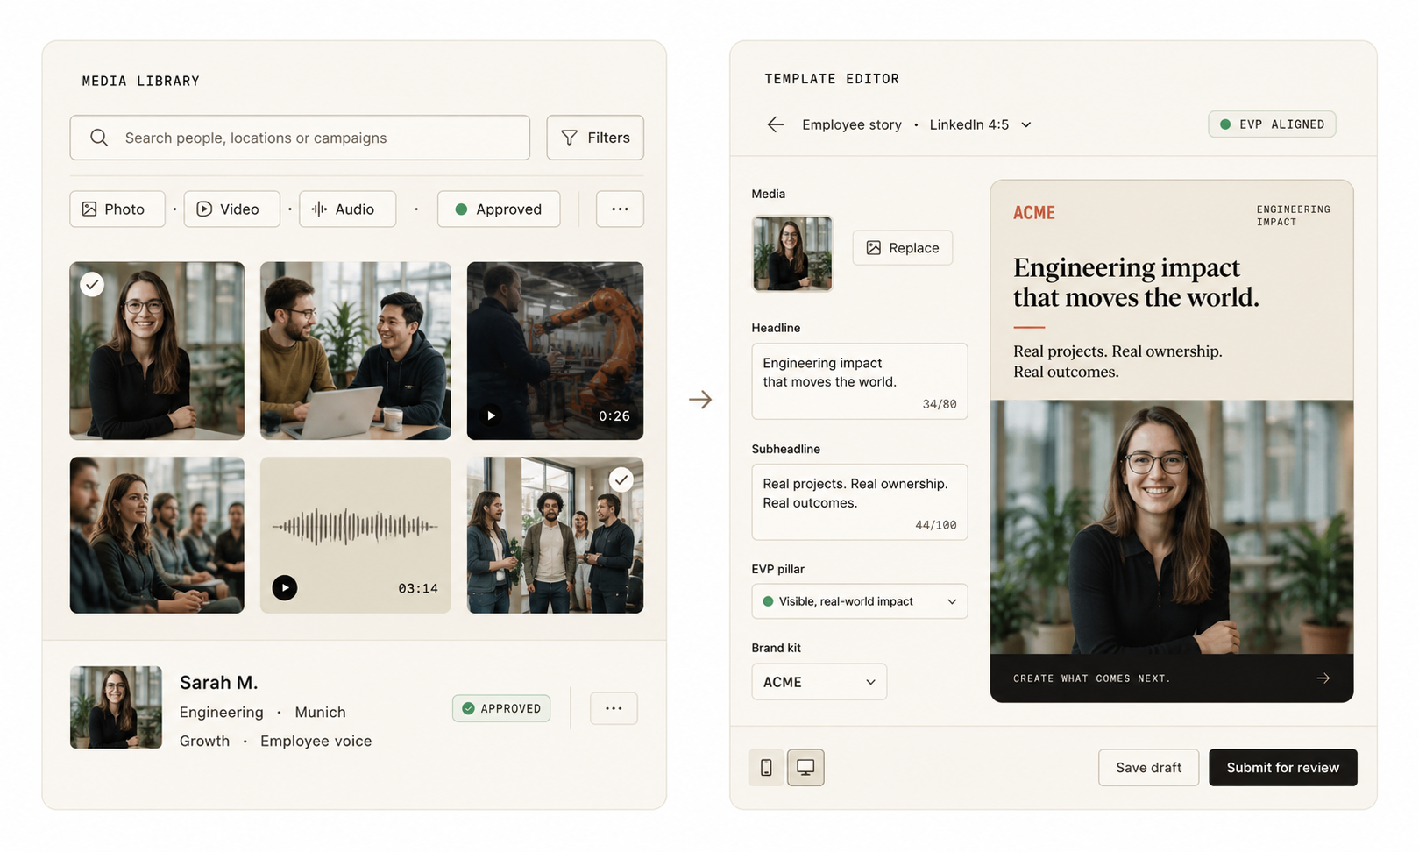Open the Brand kit ACME dropdown
Image resolution: width=1419 pixels, height=852 pixels.
819,682
